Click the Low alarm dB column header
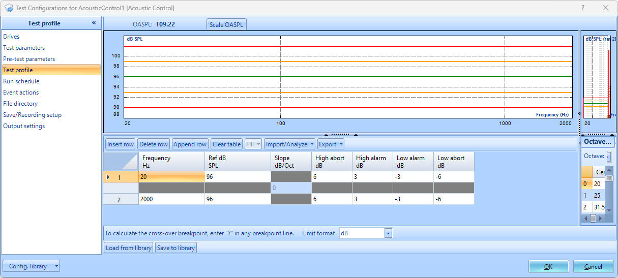The width and height of the screenshot is (618, 278). (413, 162)
